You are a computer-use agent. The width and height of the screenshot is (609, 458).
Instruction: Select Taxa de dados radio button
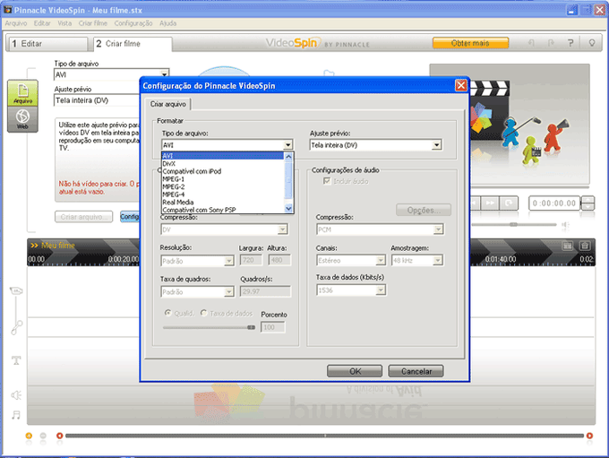pos(203,313)
